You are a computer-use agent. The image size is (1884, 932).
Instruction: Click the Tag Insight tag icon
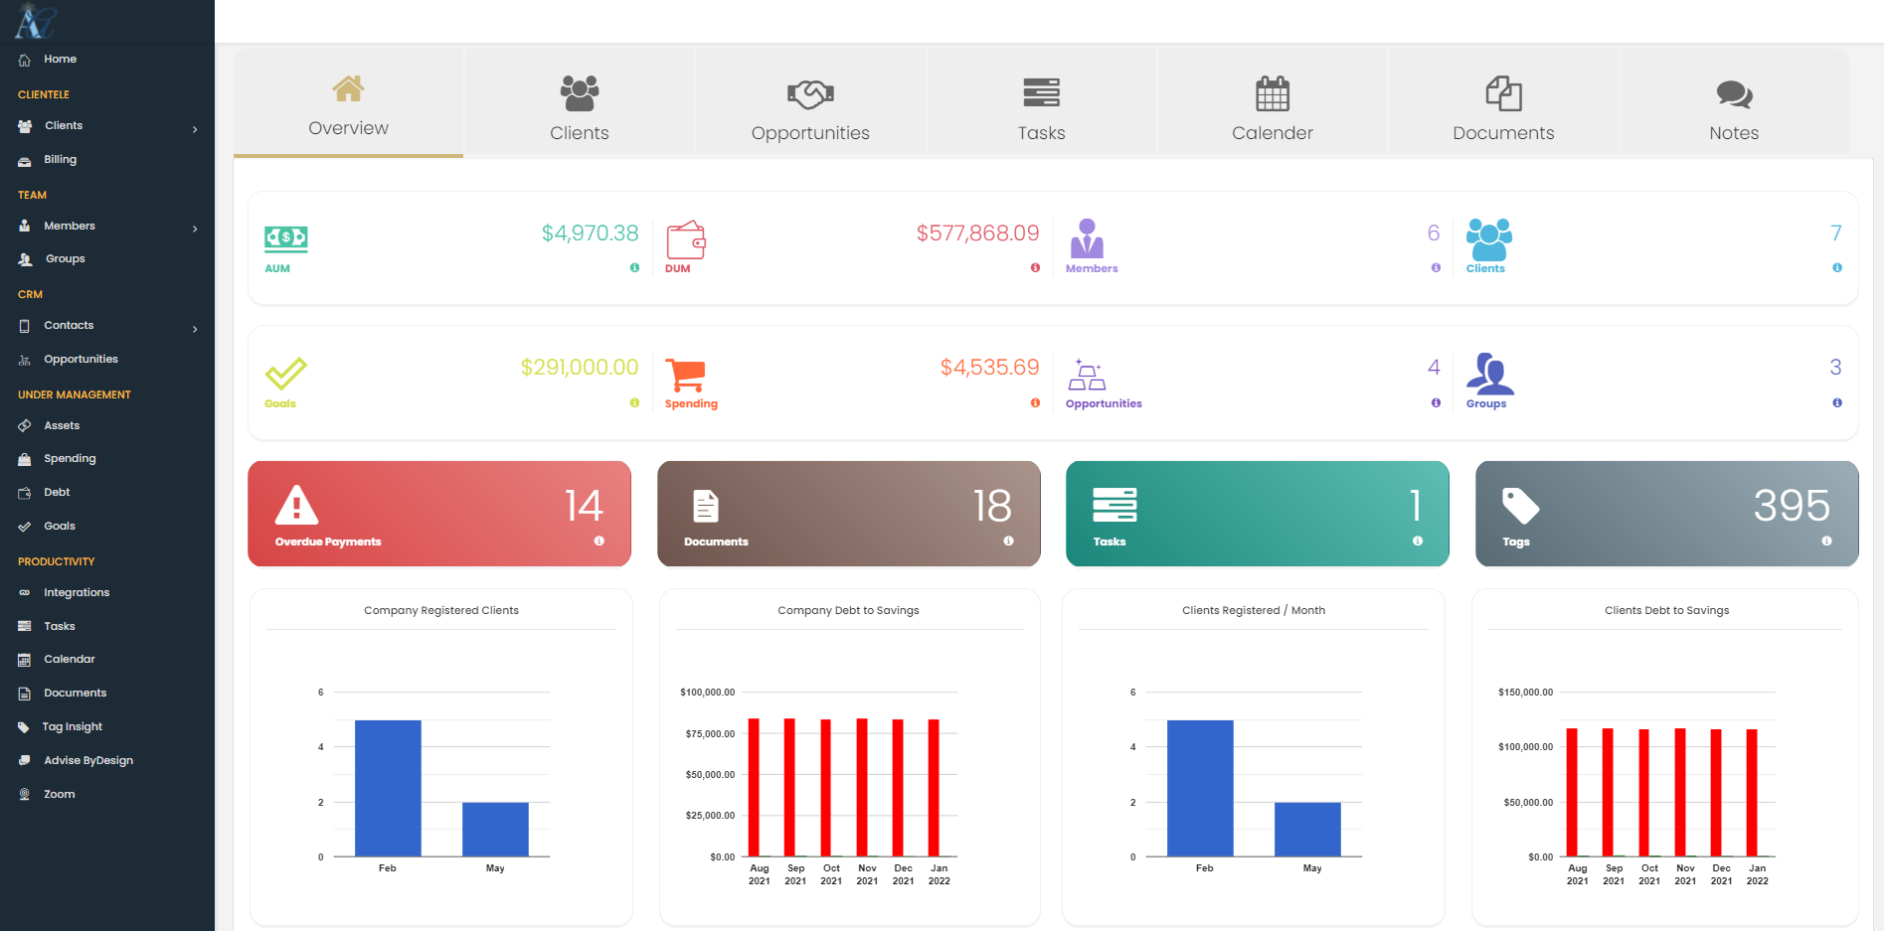24,727
